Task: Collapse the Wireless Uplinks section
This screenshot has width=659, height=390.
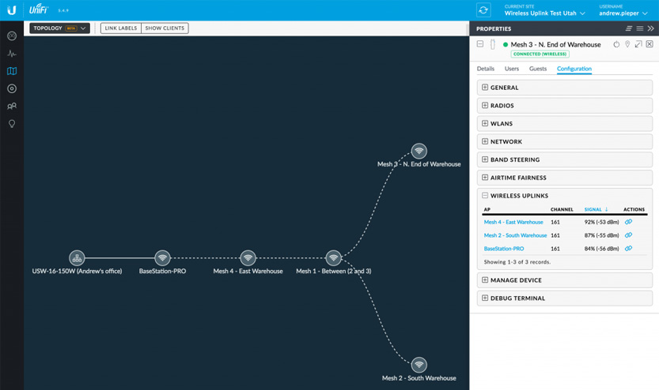Action: tap(564, 196)
